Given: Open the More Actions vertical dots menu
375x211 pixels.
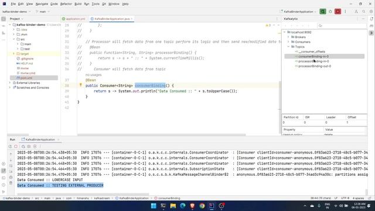Looking at the screenshot, I should point(345,12).
